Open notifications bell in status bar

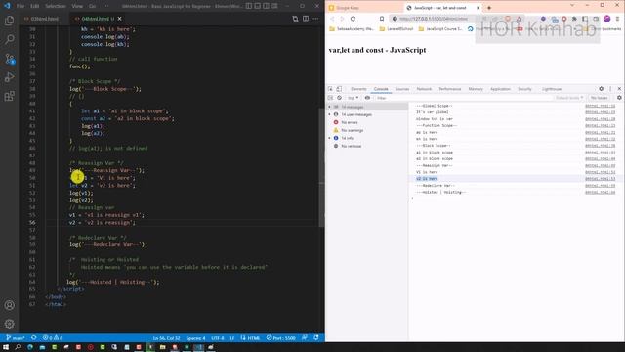[x=316, y=338]
